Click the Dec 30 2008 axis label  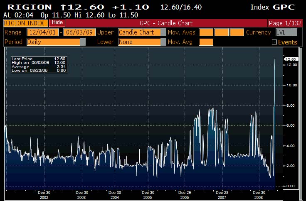click(x=259, y=195)
